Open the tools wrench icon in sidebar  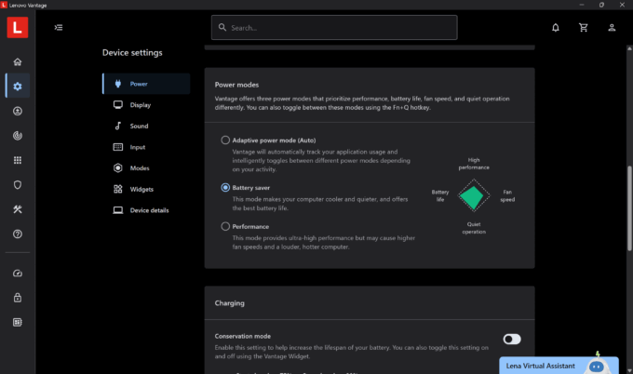(x=18, y=209)
